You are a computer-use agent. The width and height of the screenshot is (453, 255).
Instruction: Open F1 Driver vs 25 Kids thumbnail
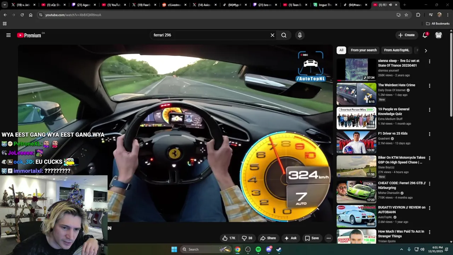(x=356, y=142)
